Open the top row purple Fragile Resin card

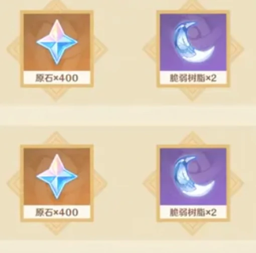[x=193, y=49]
